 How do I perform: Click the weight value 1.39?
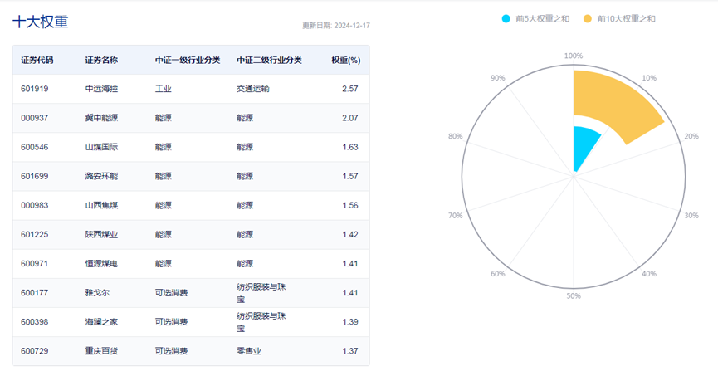(349, 322)
